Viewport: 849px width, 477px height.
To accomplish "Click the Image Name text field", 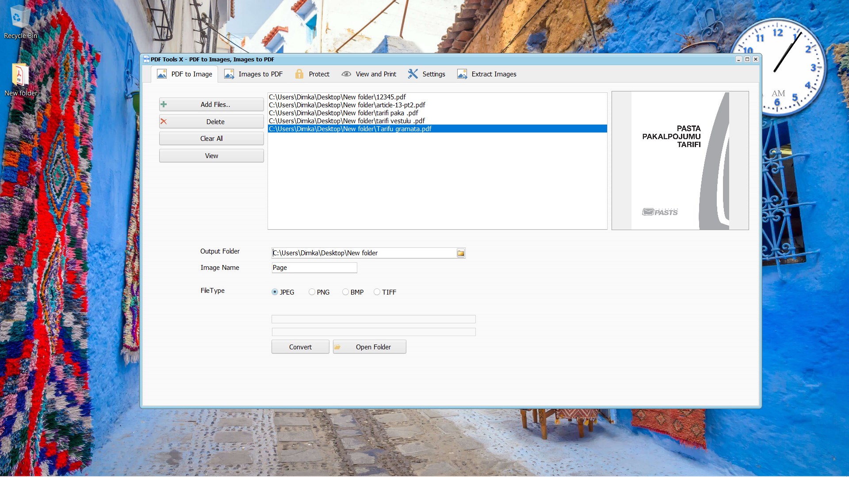I will 314,268.
